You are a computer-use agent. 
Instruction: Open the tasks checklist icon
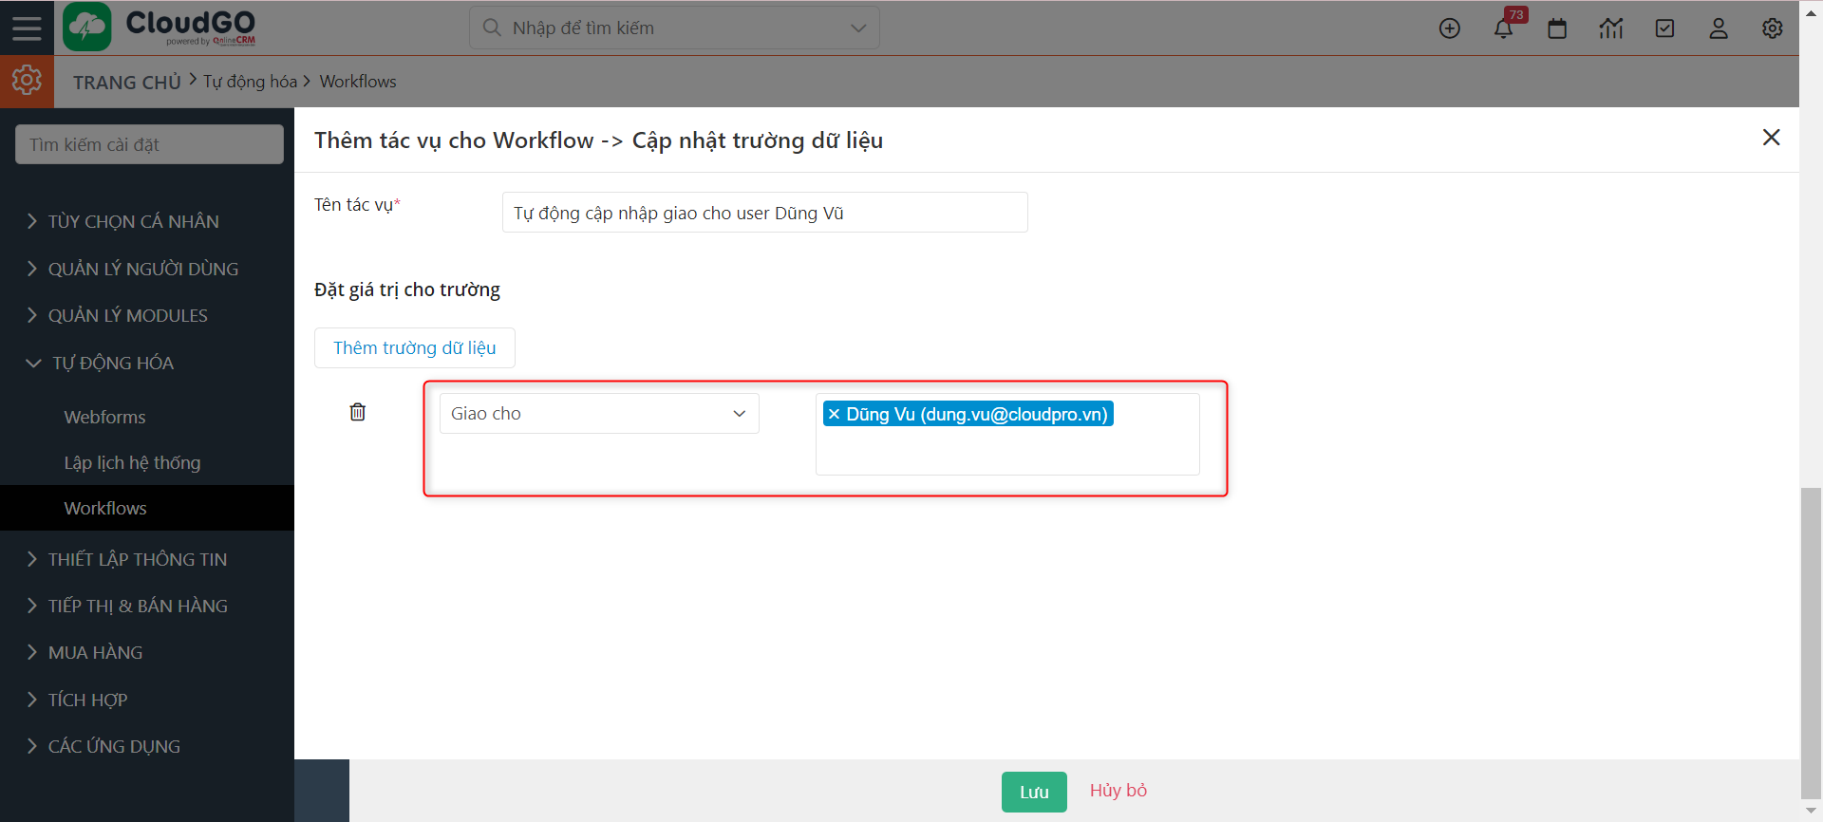(x=1664, y=28)
